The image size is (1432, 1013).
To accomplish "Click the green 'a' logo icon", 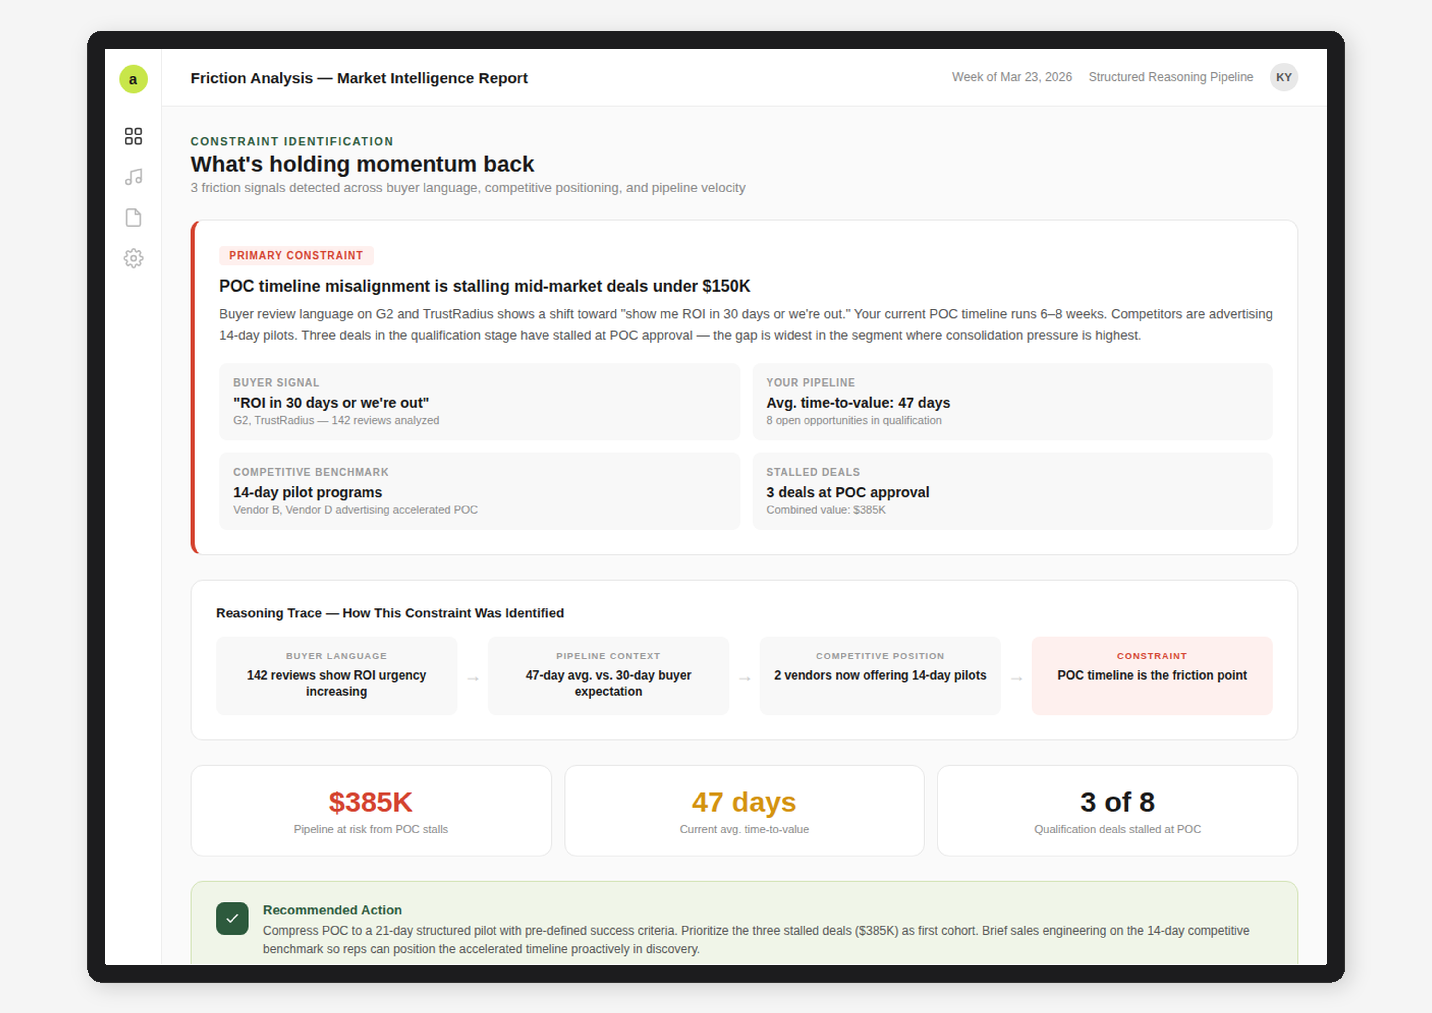I will click(133, 79).
